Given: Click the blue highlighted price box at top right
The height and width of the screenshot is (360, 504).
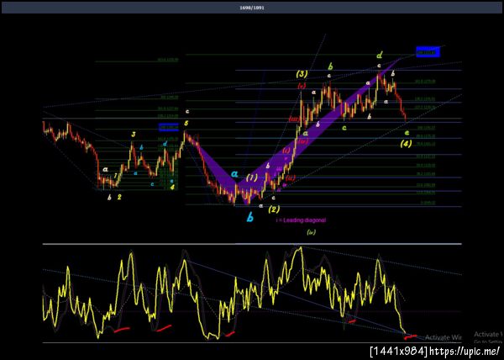Looking at the screenshot, I should (428, 52).
